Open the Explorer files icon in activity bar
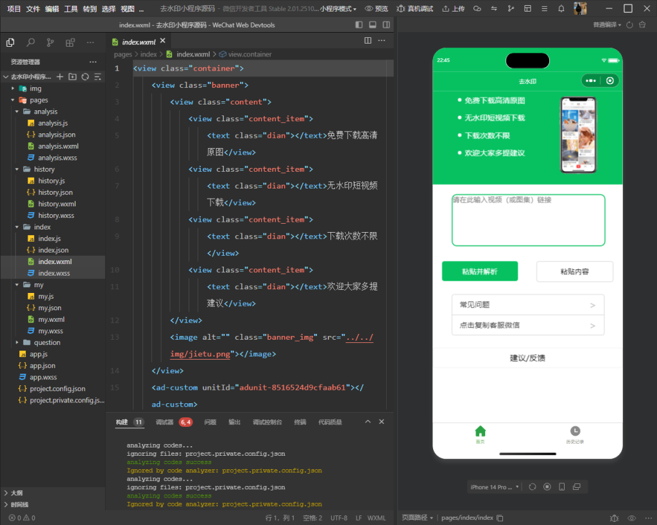657x525 pixels. 10,42
